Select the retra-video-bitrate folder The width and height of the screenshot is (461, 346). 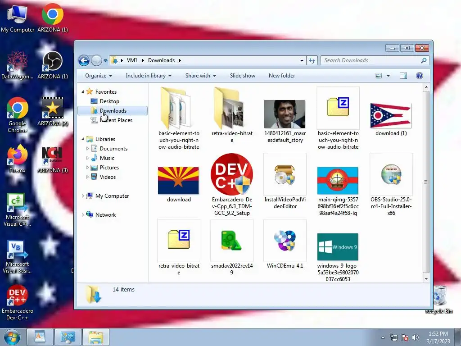pyautogui.click(x=232, y=115)
